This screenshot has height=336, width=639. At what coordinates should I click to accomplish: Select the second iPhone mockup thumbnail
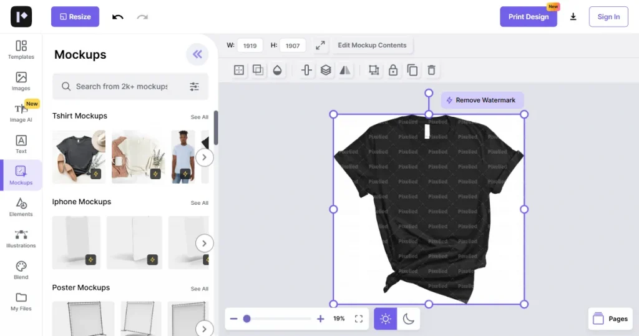(x=134, y=242)
